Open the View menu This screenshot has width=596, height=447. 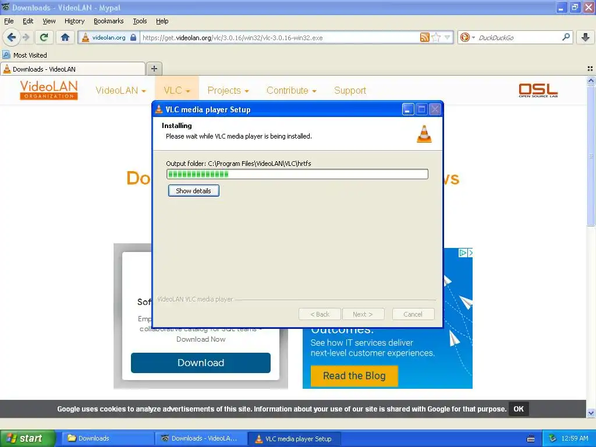(49, 21)
